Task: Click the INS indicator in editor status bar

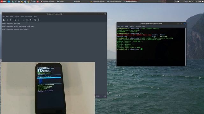Action: tap(105, 96)
